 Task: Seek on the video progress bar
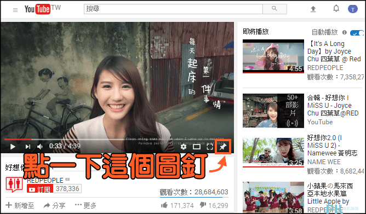[117, 140]
